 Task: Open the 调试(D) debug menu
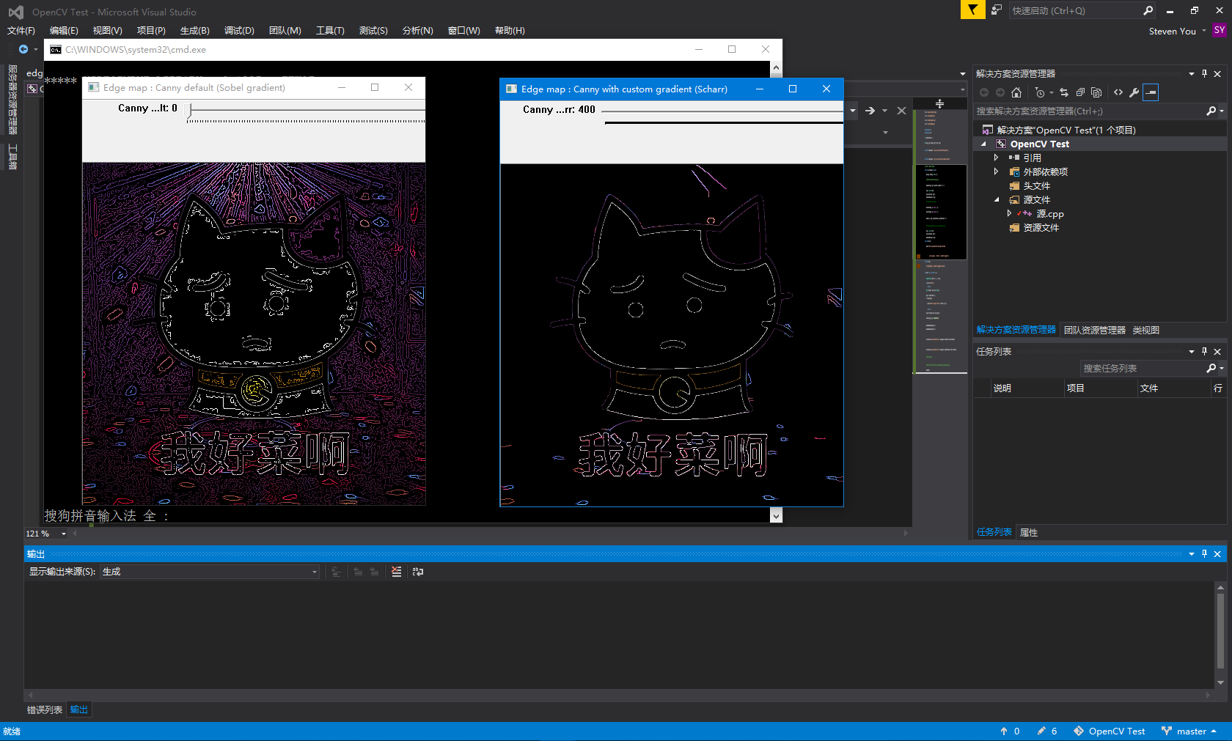239,30
